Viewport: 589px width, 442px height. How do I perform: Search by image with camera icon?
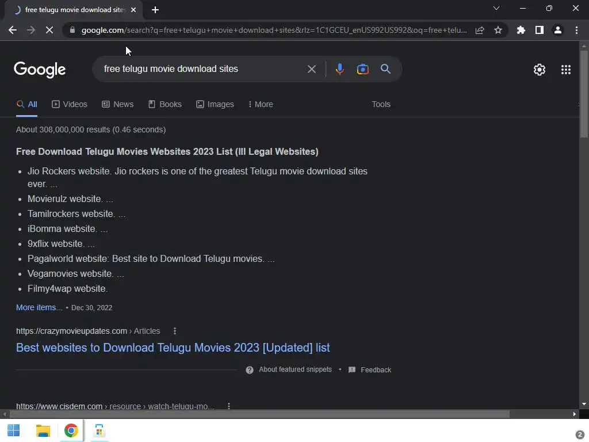click(x=362, y=69)
